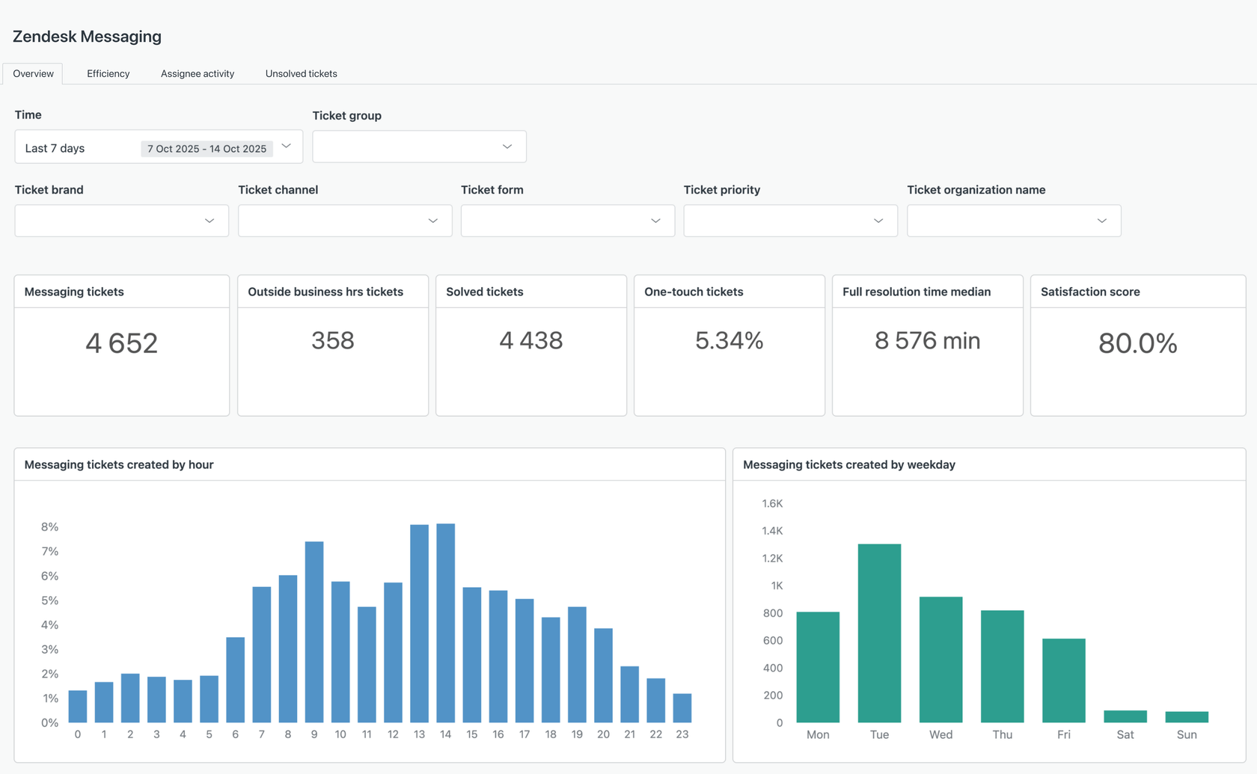Open the Satisfaction score card
1257x774 pixels.
[x=1138, y=345]
